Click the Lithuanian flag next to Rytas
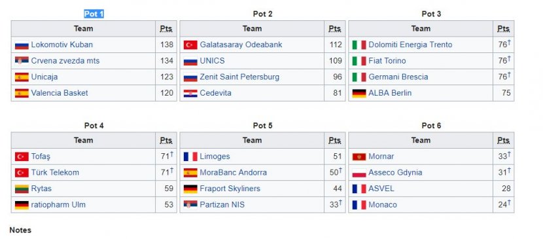The image size is (543, 239). tap(22, 189)
